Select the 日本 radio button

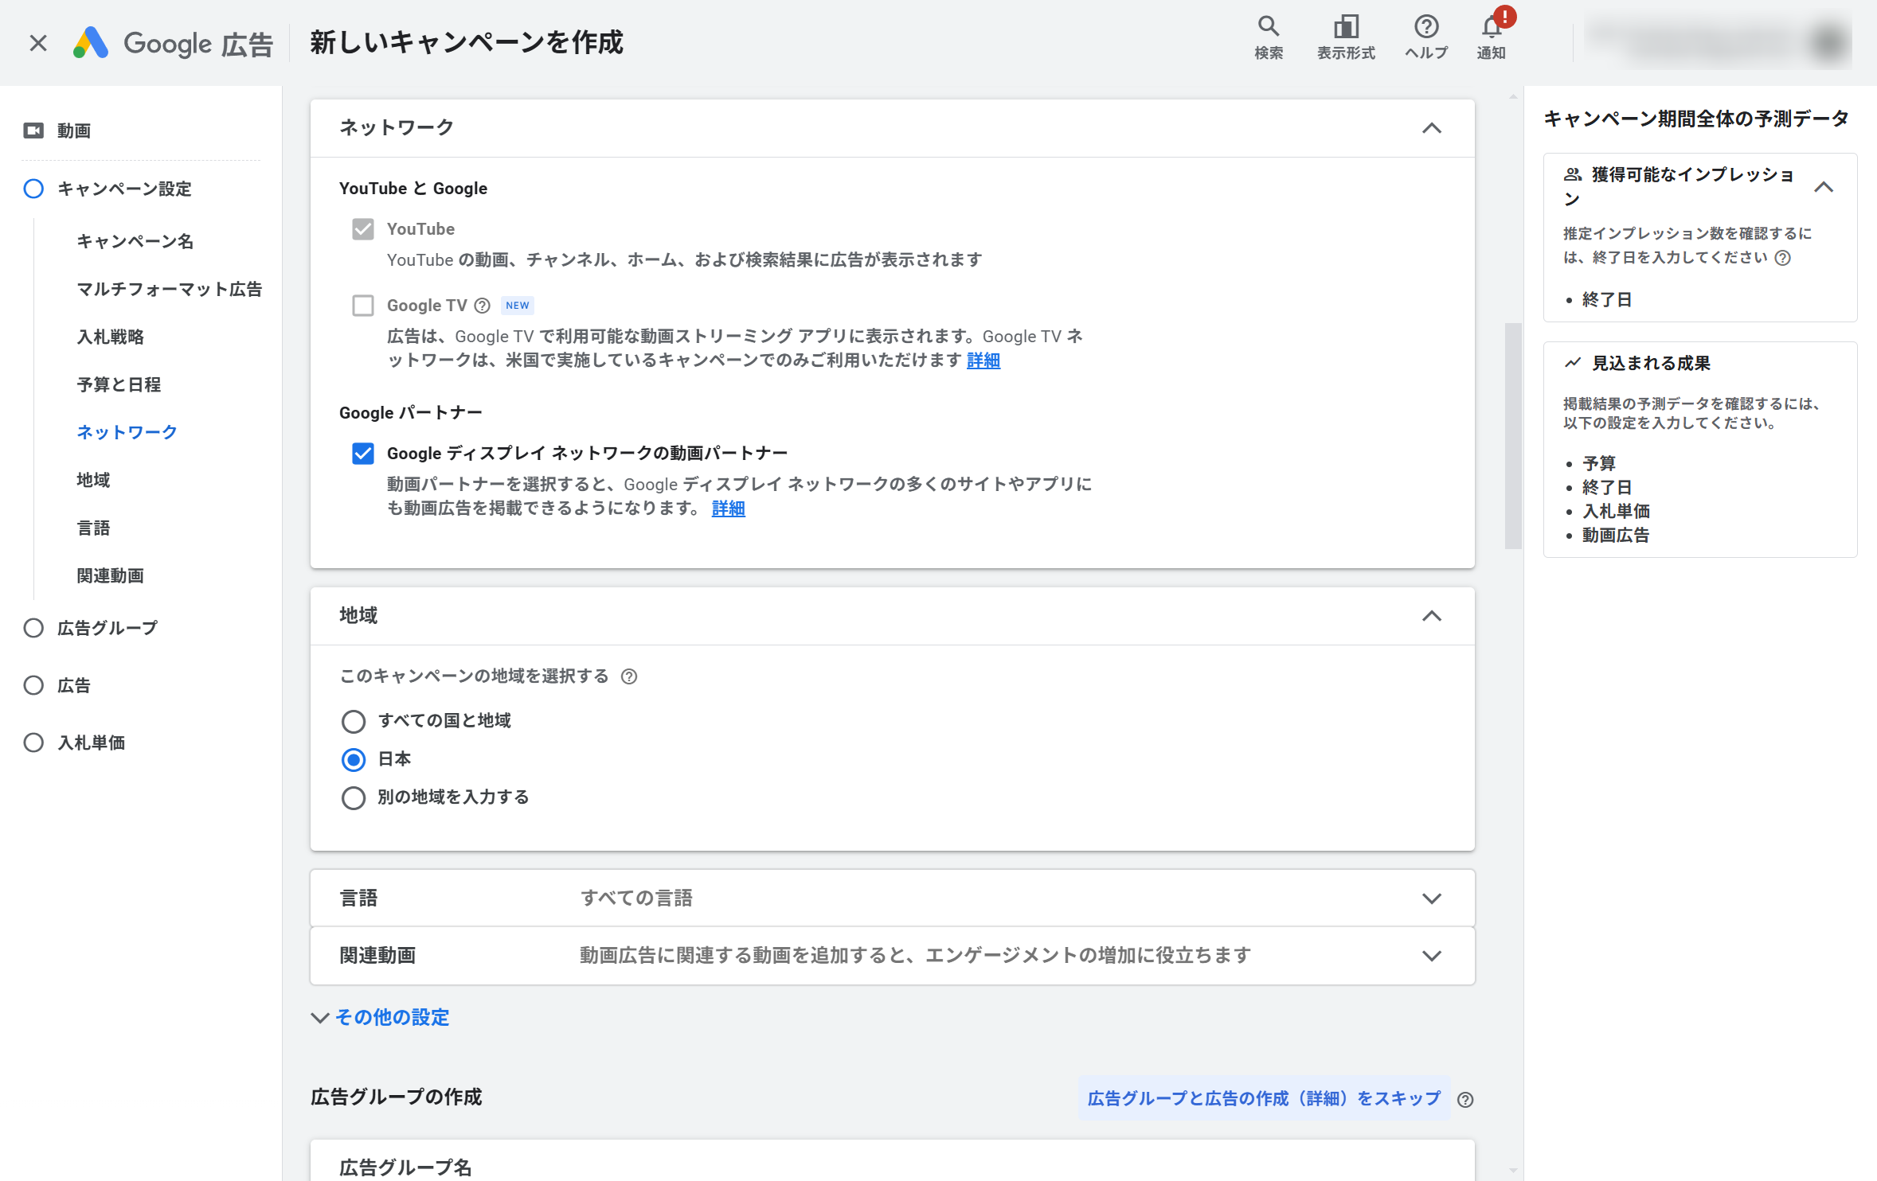[354, 760]
